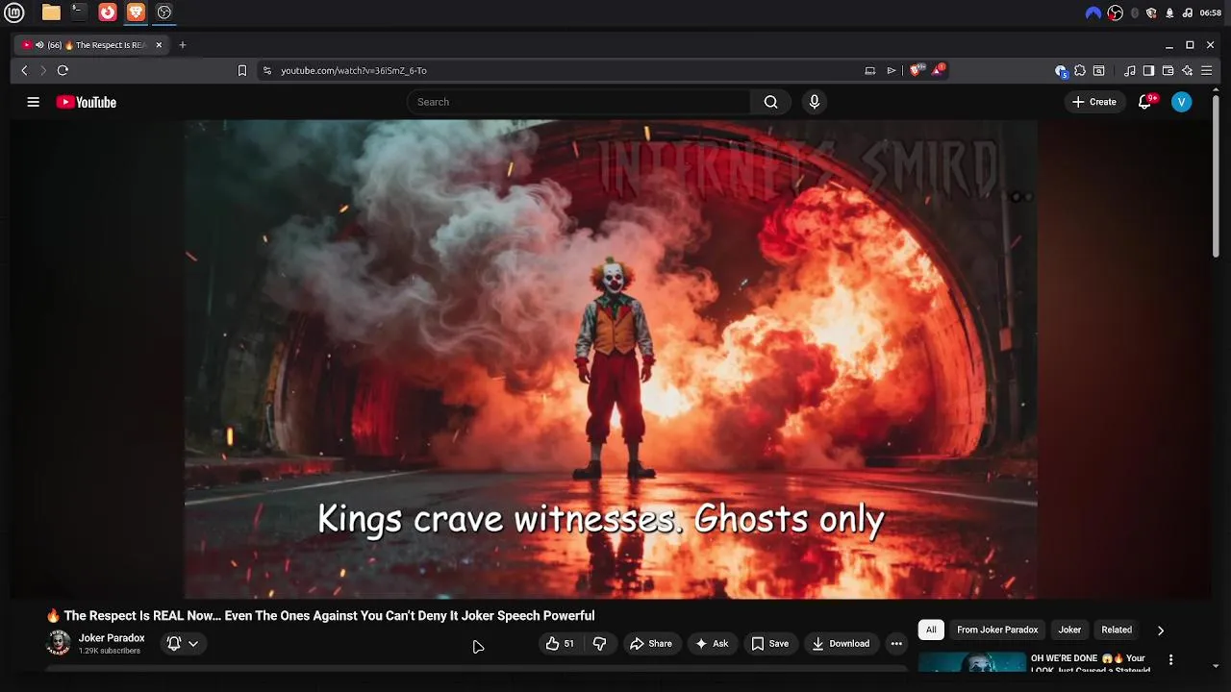Image resolution: width=1231 pixels, height=692 pixels.
Task: Show more filter chips with arrow
Action: (x=1161, y=630)
